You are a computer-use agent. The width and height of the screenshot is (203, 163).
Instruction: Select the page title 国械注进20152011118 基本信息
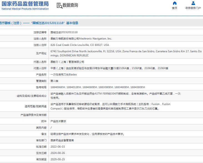[x=55, y=23]
